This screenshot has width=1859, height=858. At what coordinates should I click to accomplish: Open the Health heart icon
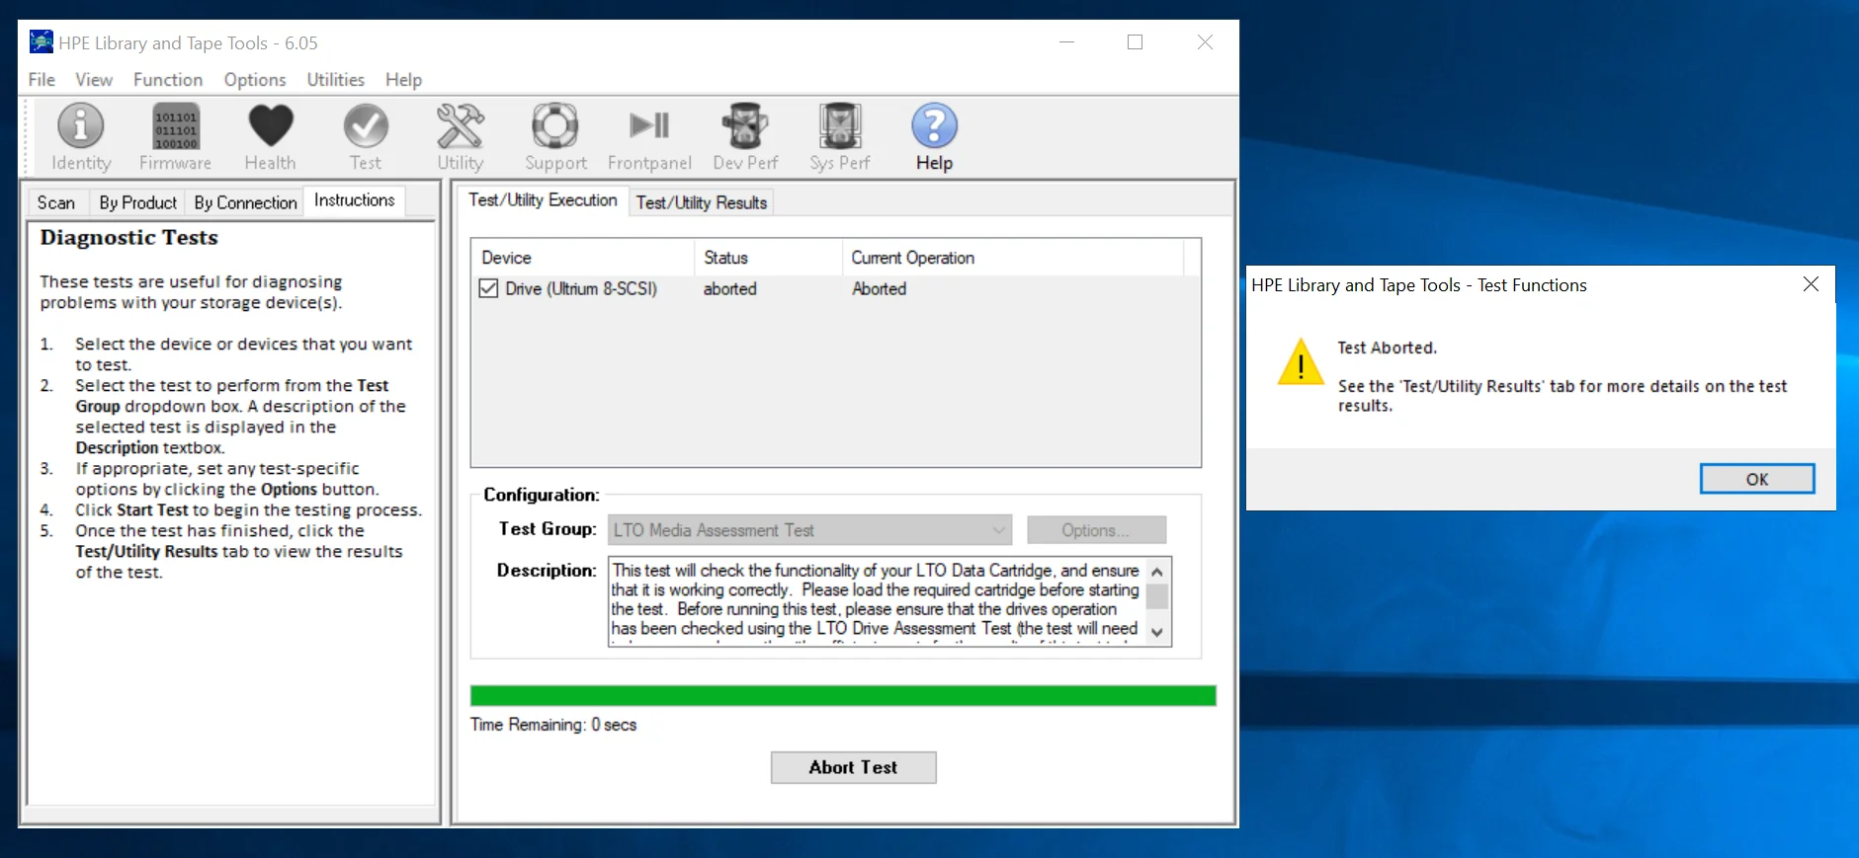(270, 137)
